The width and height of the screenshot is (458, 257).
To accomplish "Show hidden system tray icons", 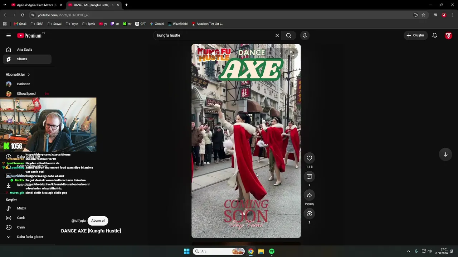I will click(408, 251).
